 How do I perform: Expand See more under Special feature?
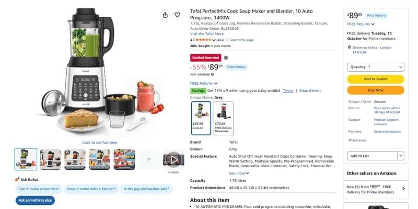click(x=239, y=173)
